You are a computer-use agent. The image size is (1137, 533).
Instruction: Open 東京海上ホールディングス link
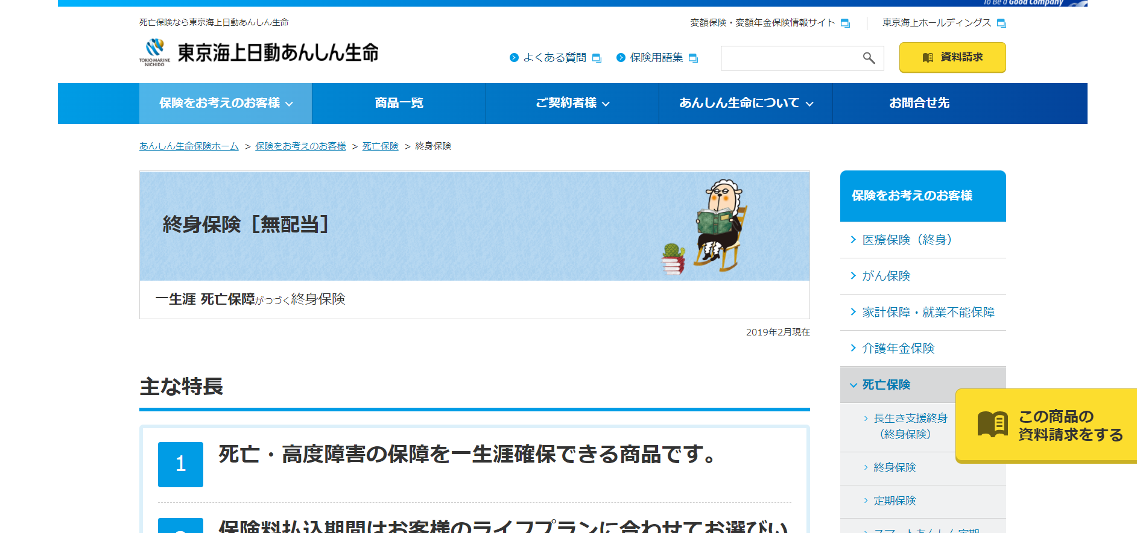[x=937, y=23]
